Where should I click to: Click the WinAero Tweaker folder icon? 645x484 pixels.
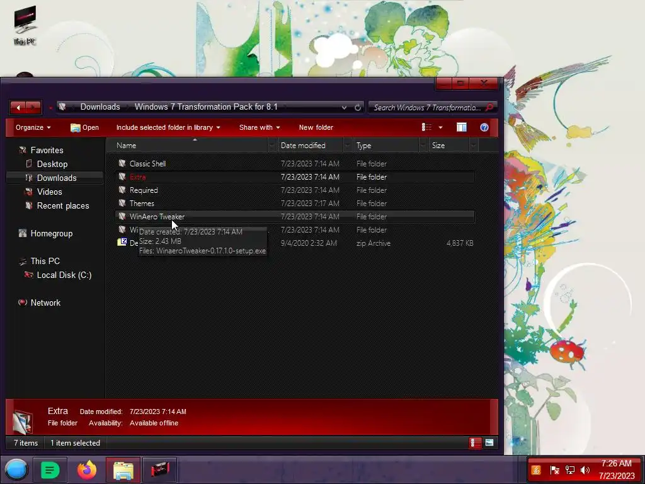(x=122, y=216)
